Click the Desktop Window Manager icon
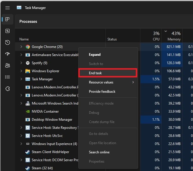Image resolution: width=193 pixels, height=171 pixels. (28, 120)
